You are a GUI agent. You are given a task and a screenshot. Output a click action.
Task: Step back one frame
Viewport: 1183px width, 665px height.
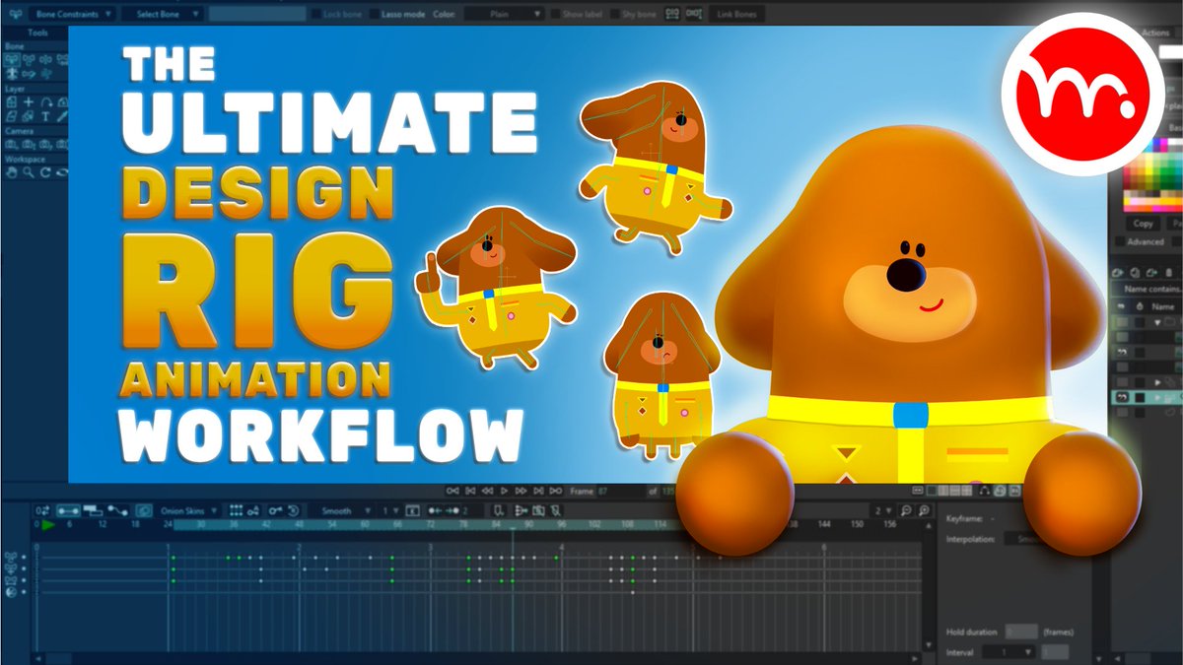(487, 490)
